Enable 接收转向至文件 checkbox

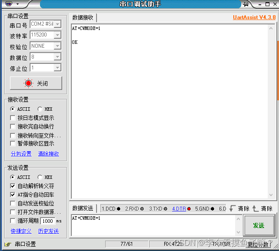pyautogui.click(x=13, y=135)
